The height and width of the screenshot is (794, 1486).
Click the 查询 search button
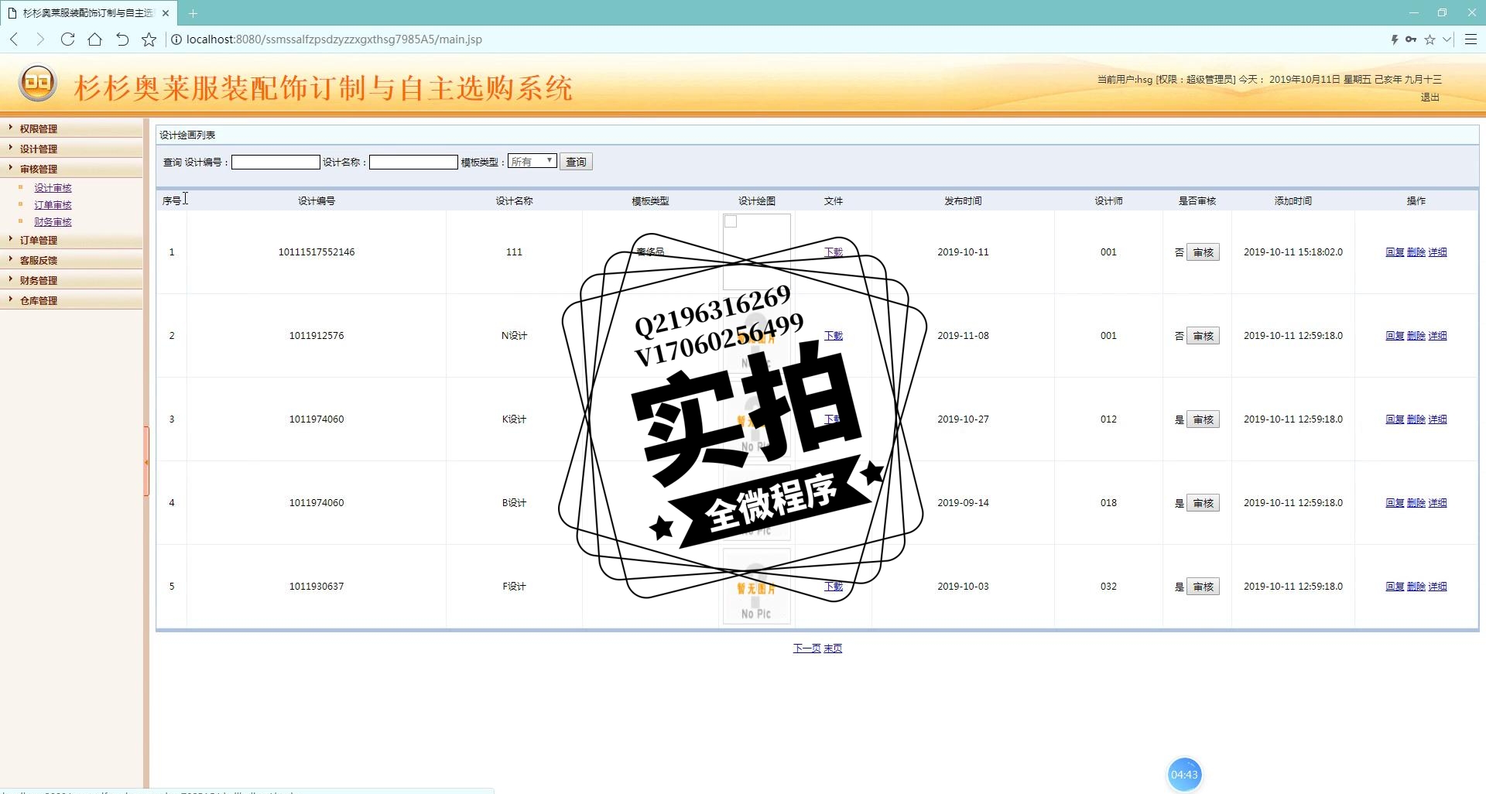(576, 162)
